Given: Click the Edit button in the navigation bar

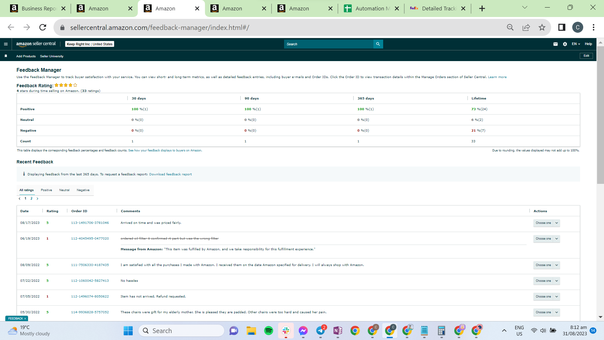Looking at the screenshot, I should pos(586,56).
